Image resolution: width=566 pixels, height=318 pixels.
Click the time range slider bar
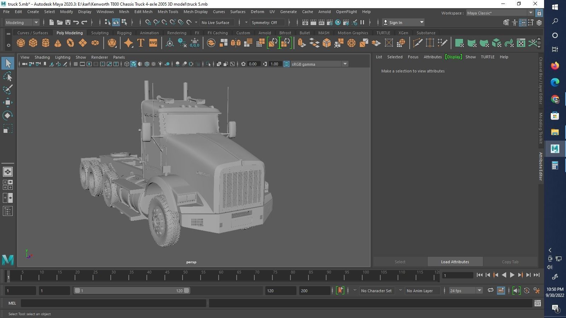pyautogui.click(x=132, y=290)
